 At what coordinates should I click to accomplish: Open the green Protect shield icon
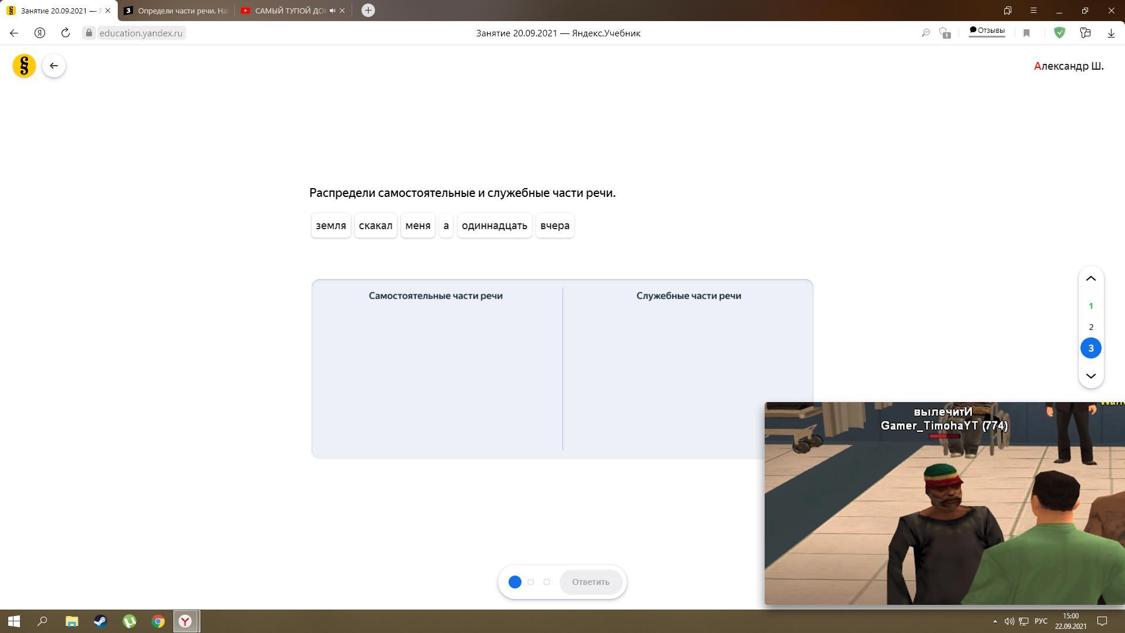(x=1059, y=33)
